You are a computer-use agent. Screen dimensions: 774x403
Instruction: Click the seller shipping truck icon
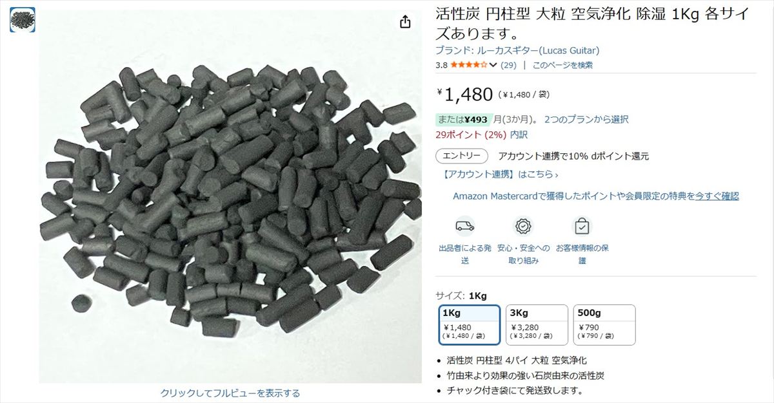point(464,226)
